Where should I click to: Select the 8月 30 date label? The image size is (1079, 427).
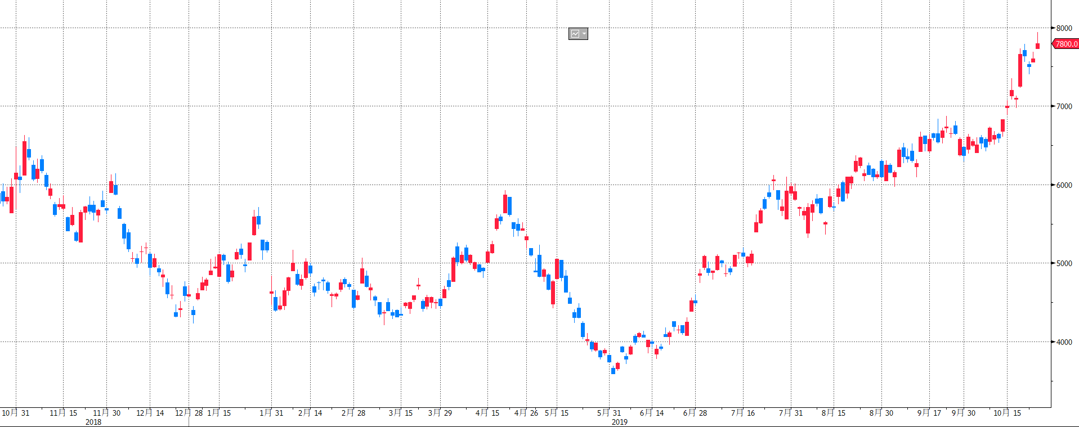(x=881, y=413)
